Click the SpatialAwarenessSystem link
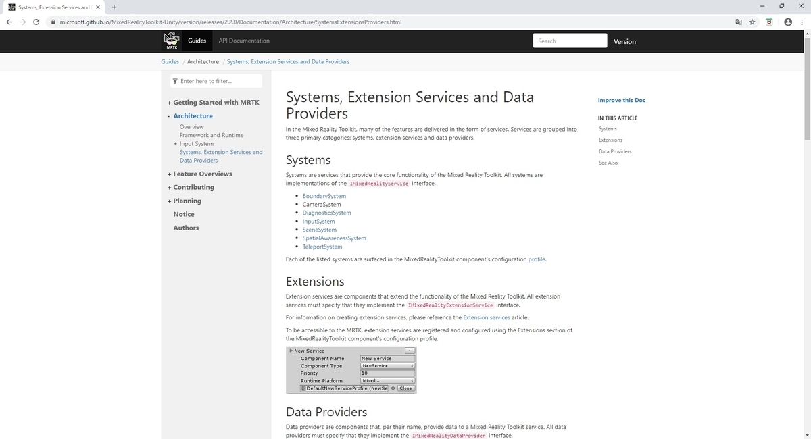This screenshot has width=811, height=439. coord(335,238)
